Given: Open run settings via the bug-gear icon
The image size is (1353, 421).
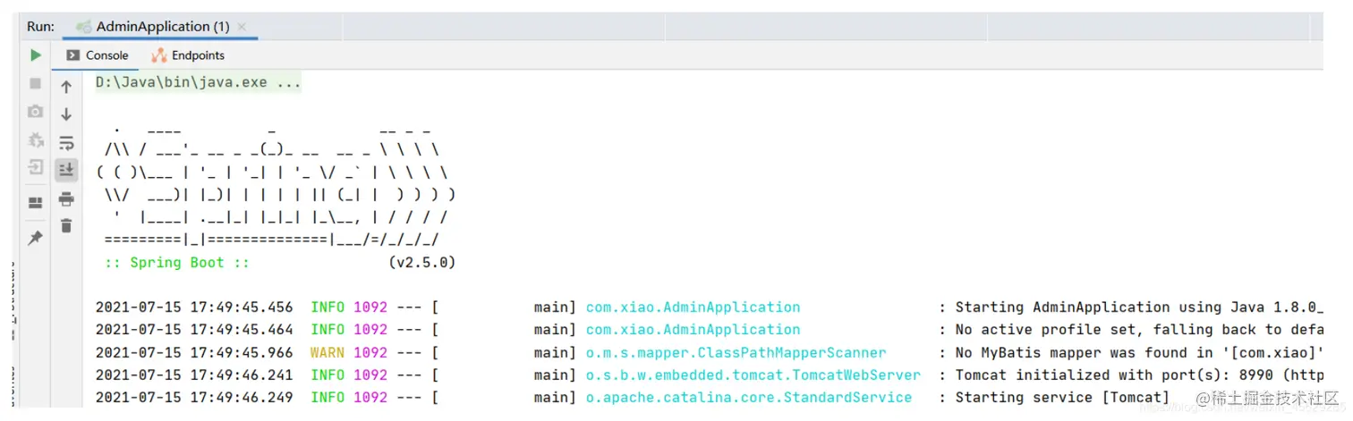Looking at the screenshot, I should [x=36, y=139].
